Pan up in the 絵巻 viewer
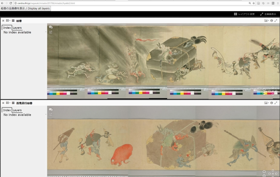Viewport: 280px width, 177px height. tap(273, 88)
